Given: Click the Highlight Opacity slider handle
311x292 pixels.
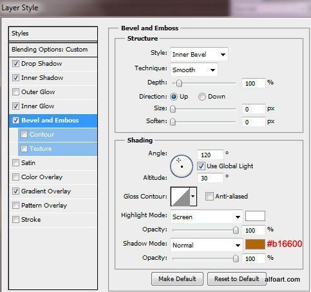Looking at the screenshot, I should [236, 230].
